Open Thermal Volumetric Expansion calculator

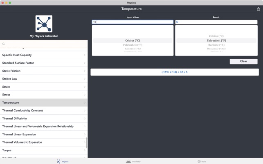click(x=44, y=142)
